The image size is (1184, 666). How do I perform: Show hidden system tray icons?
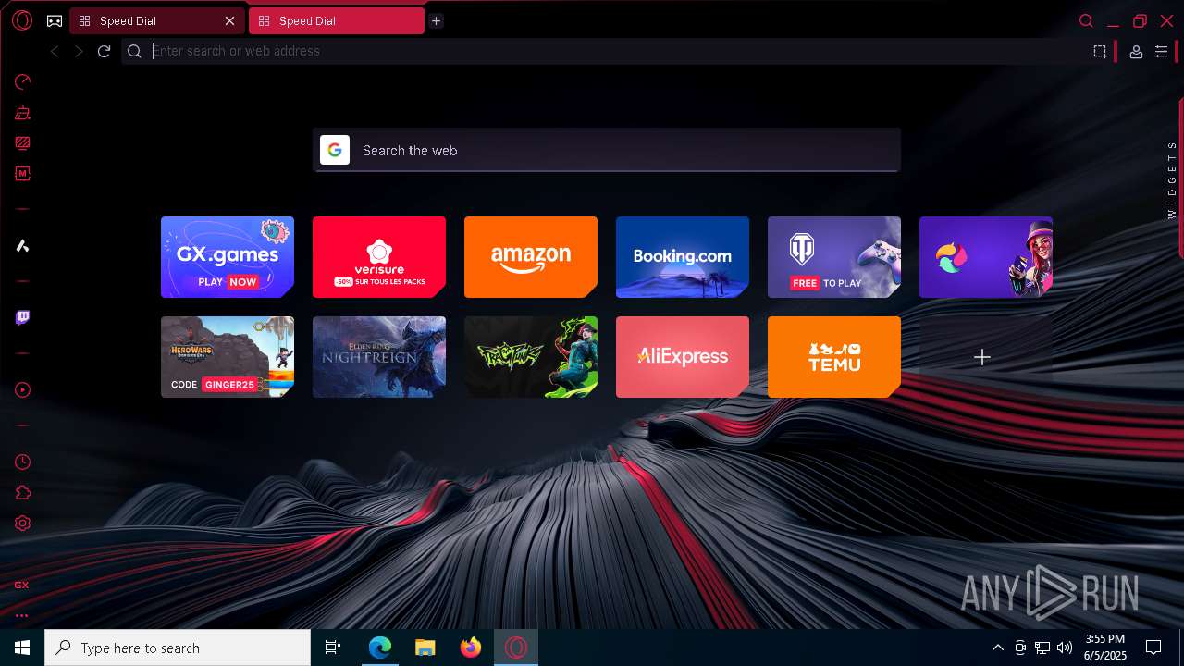(997, 647)
